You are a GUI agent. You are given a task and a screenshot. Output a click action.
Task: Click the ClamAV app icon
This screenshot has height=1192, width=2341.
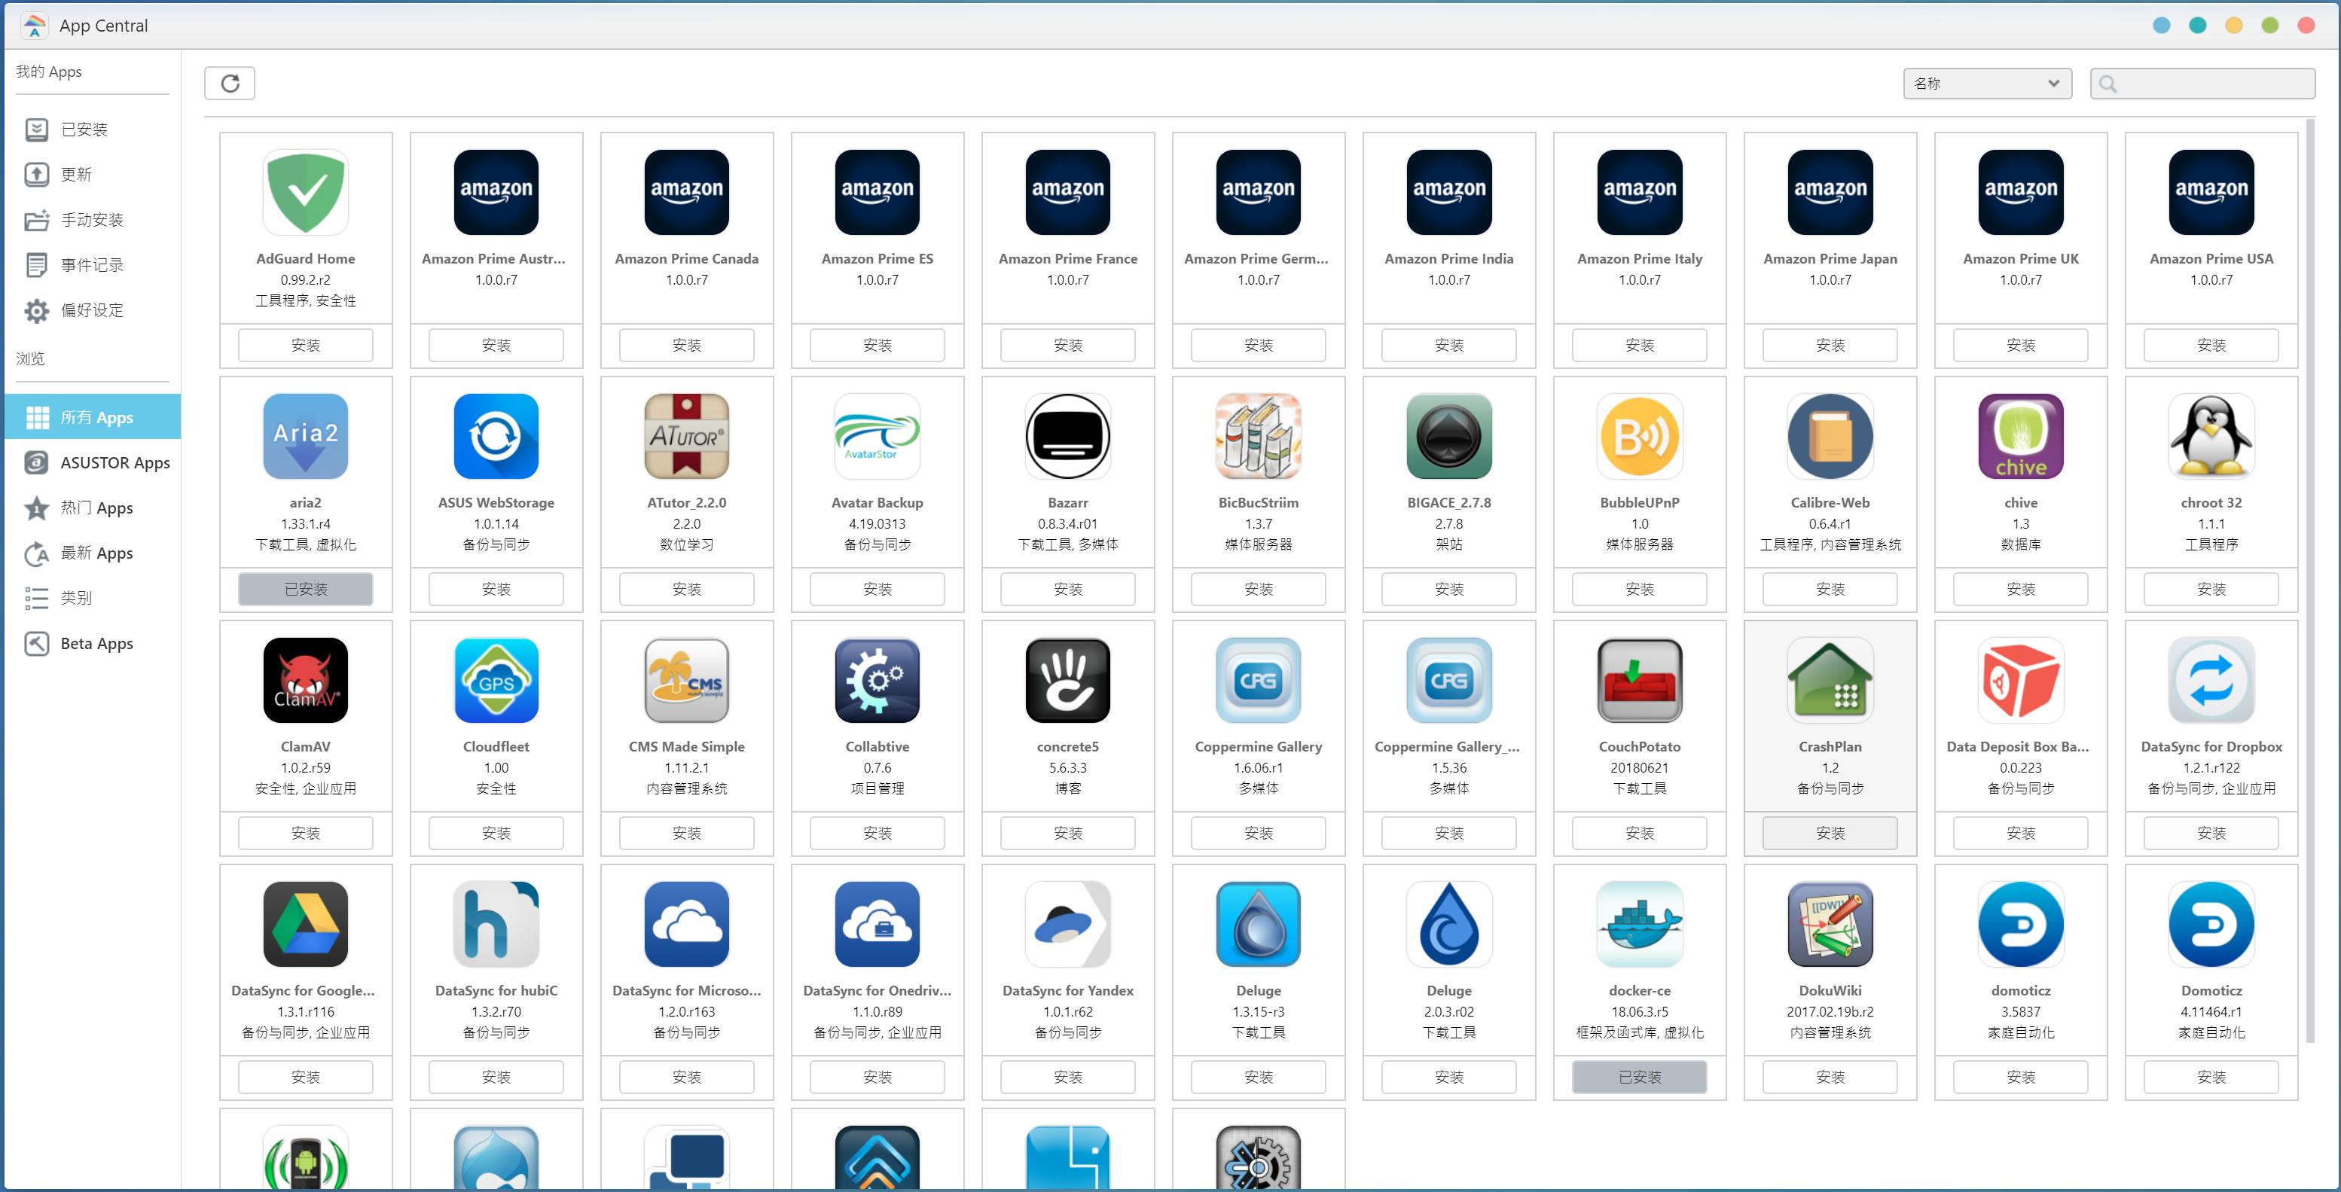(x=305, y=681)
